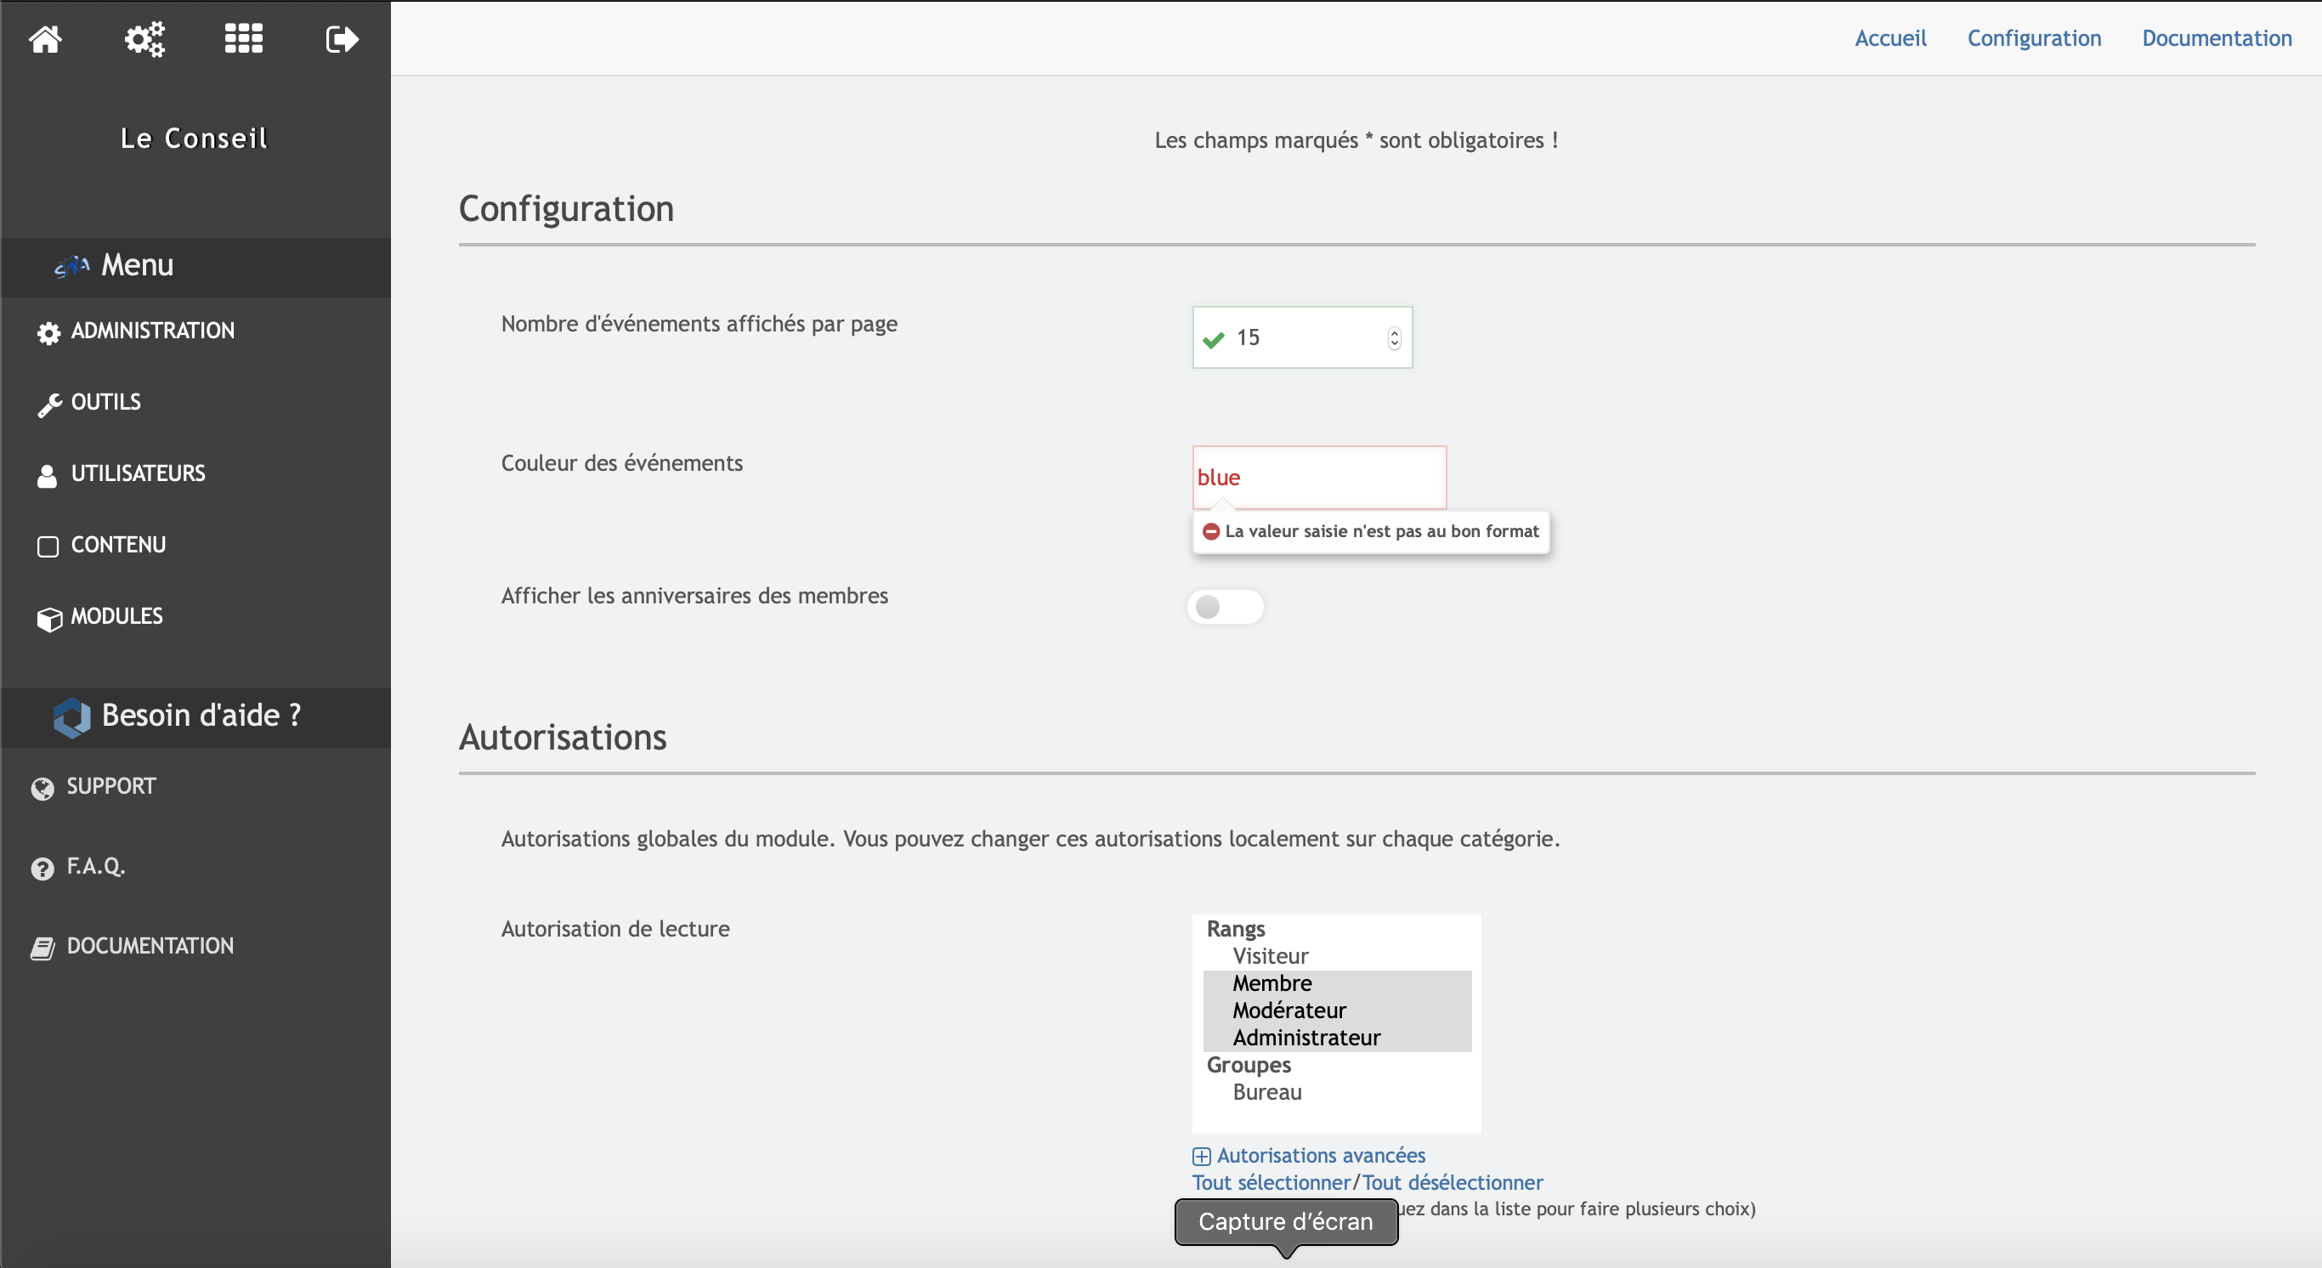Open the gears settings icon
Viewport: 2322px width, 1268px height.
click(144, 39)
